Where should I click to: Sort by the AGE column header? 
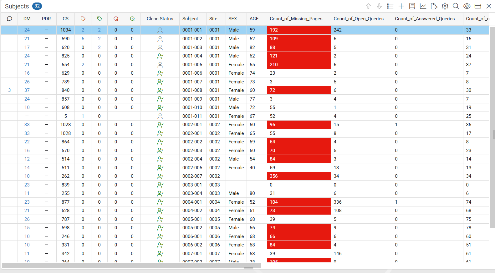(x=254, y=19)
